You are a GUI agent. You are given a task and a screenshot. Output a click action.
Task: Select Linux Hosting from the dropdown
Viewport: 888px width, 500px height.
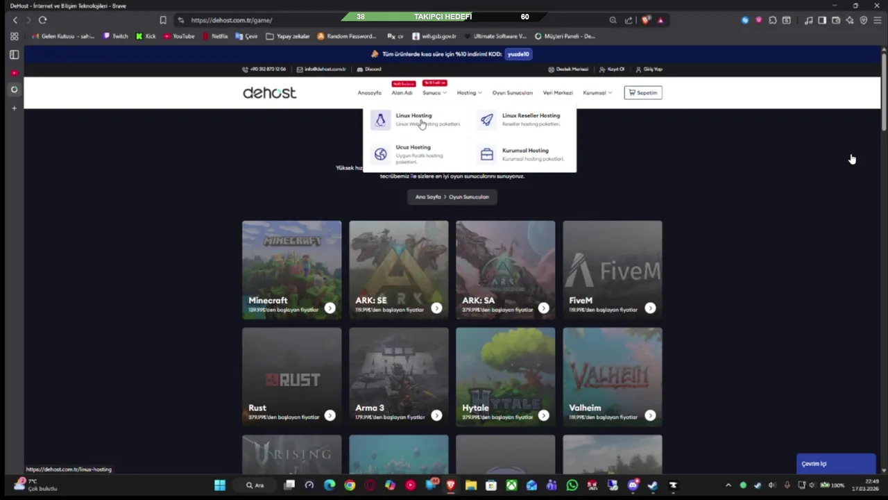click(x=416, y=119)
